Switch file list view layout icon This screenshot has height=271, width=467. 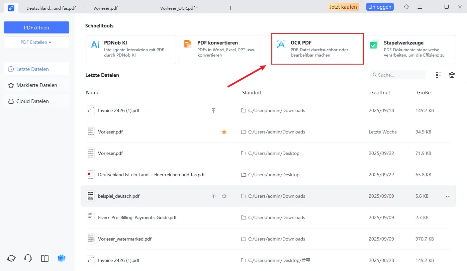[x=438, y=75]
